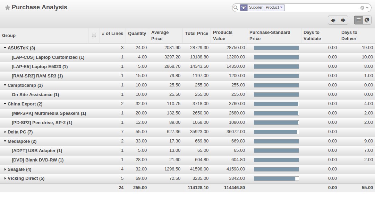375x222 pixels.
Task: Go to previous page with left arrow
Action: pyautogui.click(x=333, y=20)
